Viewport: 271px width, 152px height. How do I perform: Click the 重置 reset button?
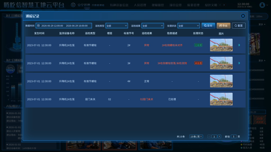(238, 26)
